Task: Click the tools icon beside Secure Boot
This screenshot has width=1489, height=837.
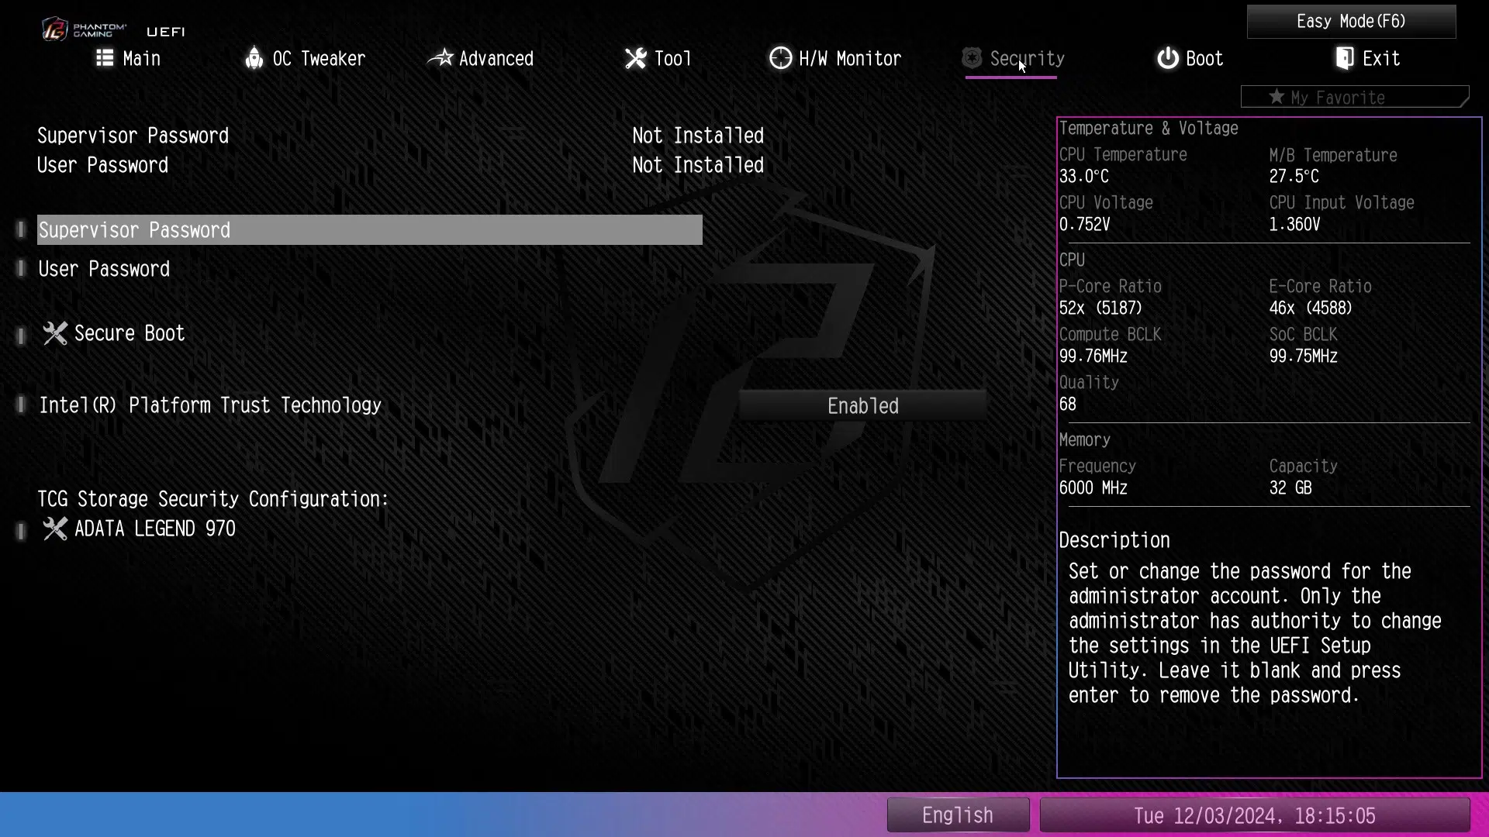Action: click(54, 333)
